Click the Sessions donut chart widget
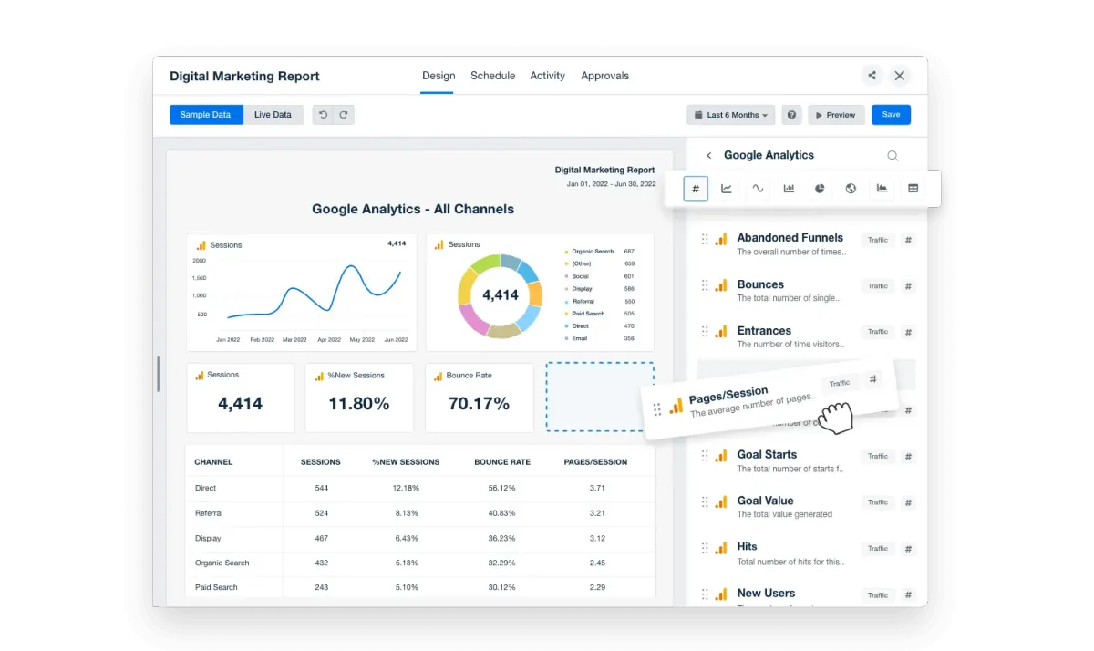This screenshot has height=651, width=1094. point(540,293)
